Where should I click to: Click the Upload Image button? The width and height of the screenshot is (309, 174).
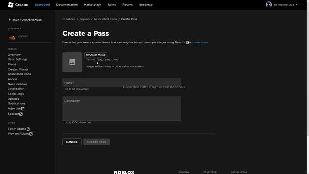[x=96, y=55]
